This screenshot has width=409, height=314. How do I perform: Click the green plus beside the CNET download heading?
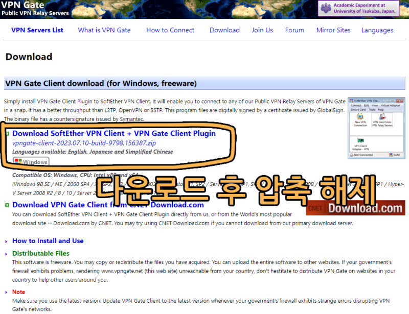point(7,205)
